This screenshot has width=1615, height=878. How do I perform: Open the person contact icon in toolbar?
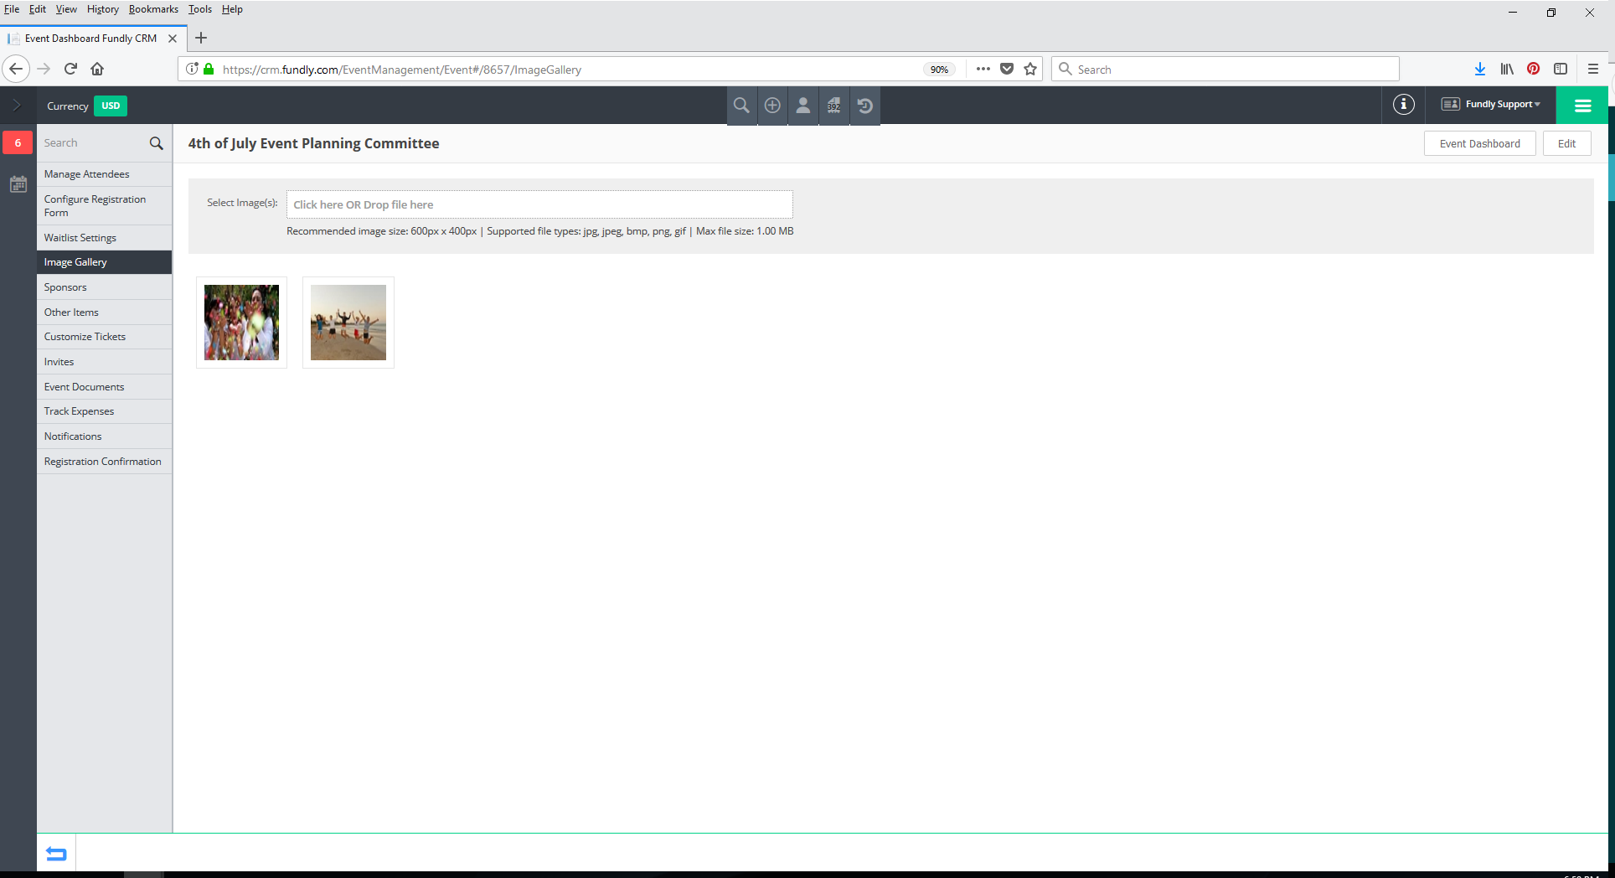pos(802,106)
